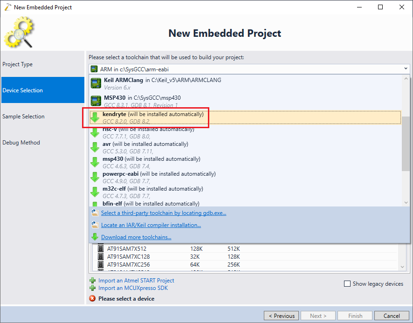The image size is (413, 323).
Task: Choose the avr toolchain
Action: click(x=246, y=148)
